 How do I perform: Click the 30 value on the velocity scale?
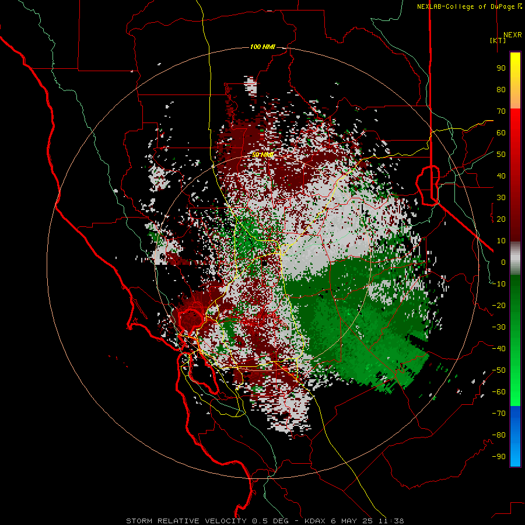tap(501, 198)
